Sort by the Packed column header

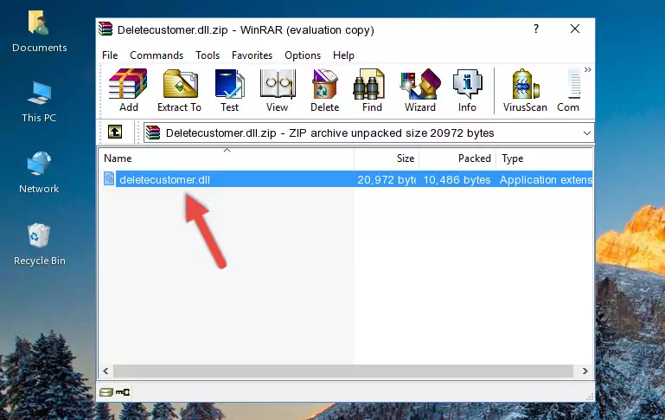(457, 158)
